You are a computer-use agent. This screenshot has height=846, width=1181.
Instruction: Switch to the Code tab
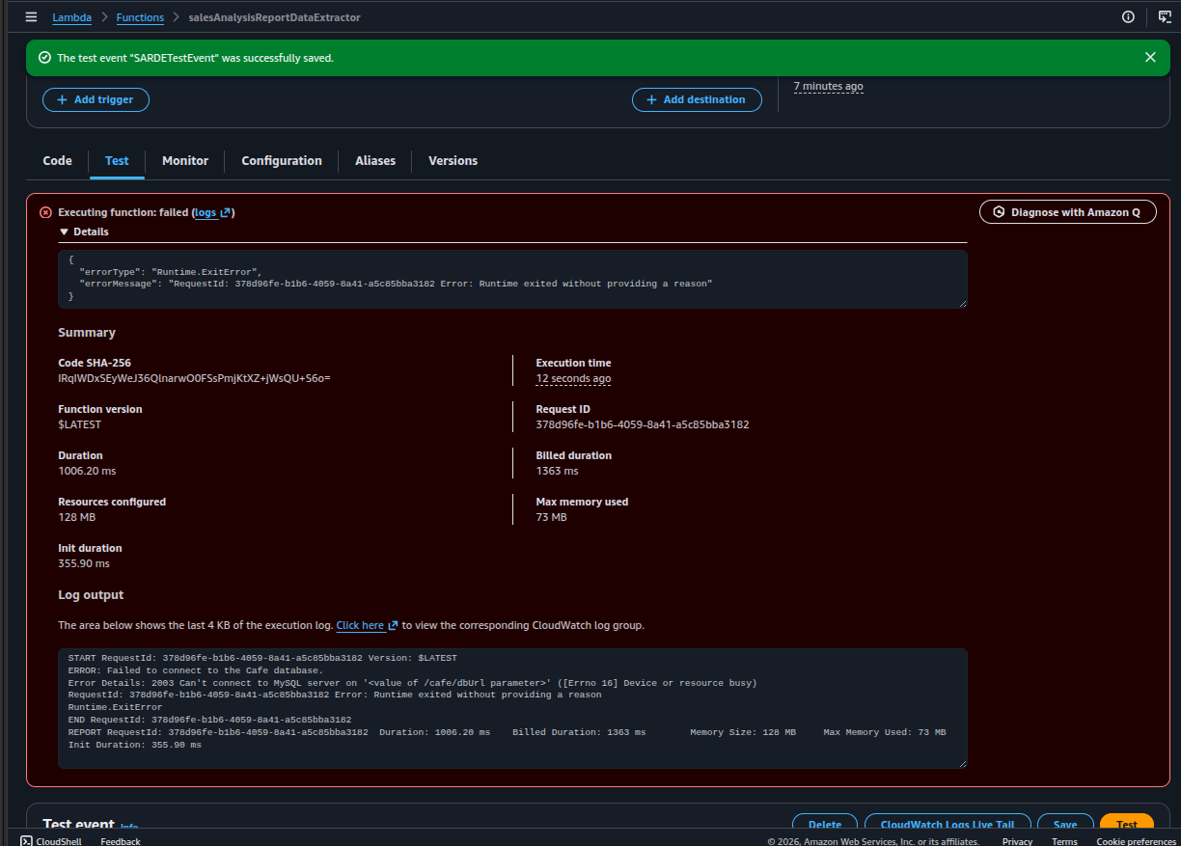(58, 161)
